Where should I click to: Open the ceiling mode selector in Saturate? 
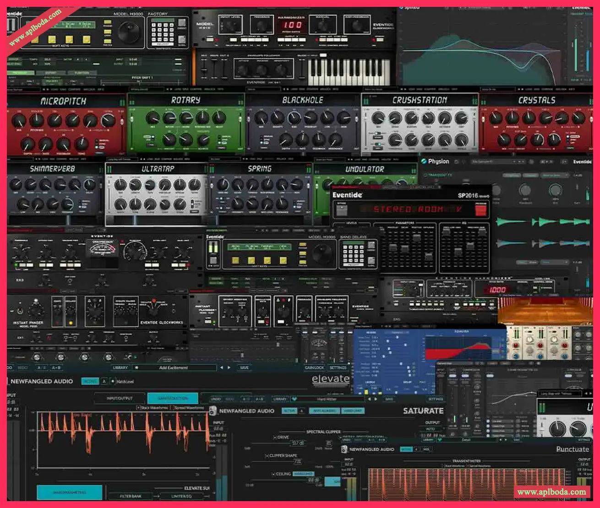pos(303,474)
